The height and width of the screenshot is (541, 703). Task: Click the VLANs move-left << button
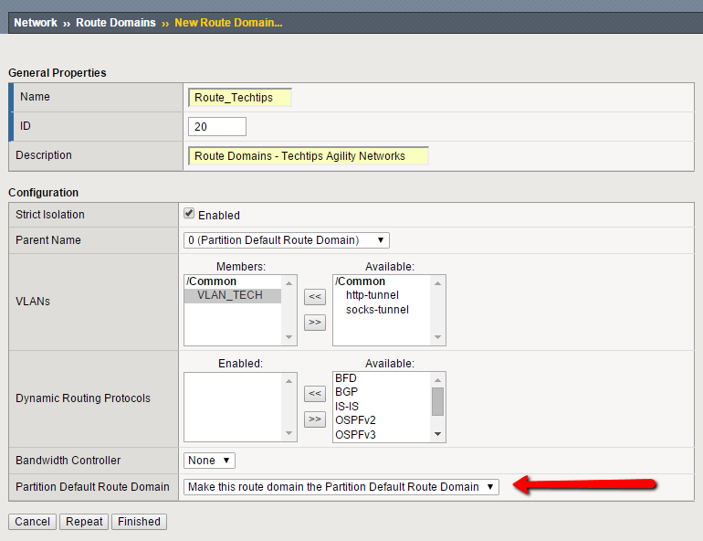[x=315, y=296]
